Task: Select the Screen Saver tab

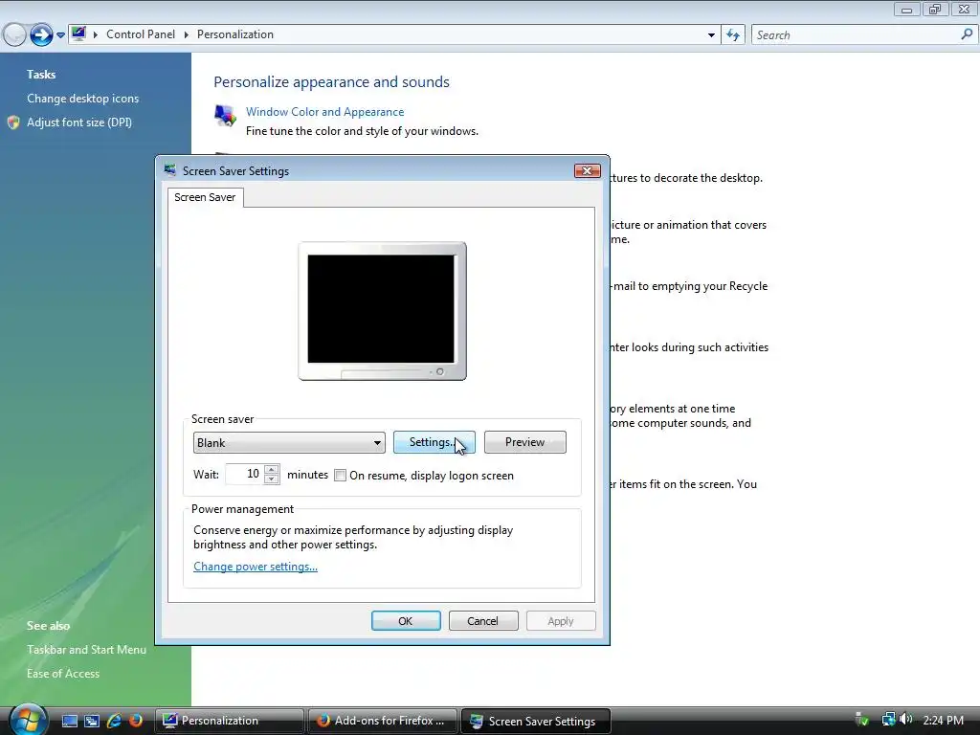Action: (205, 197)
